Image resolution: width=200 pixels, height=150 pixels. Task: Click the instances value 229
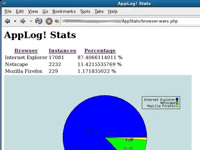tap(53, 71)
